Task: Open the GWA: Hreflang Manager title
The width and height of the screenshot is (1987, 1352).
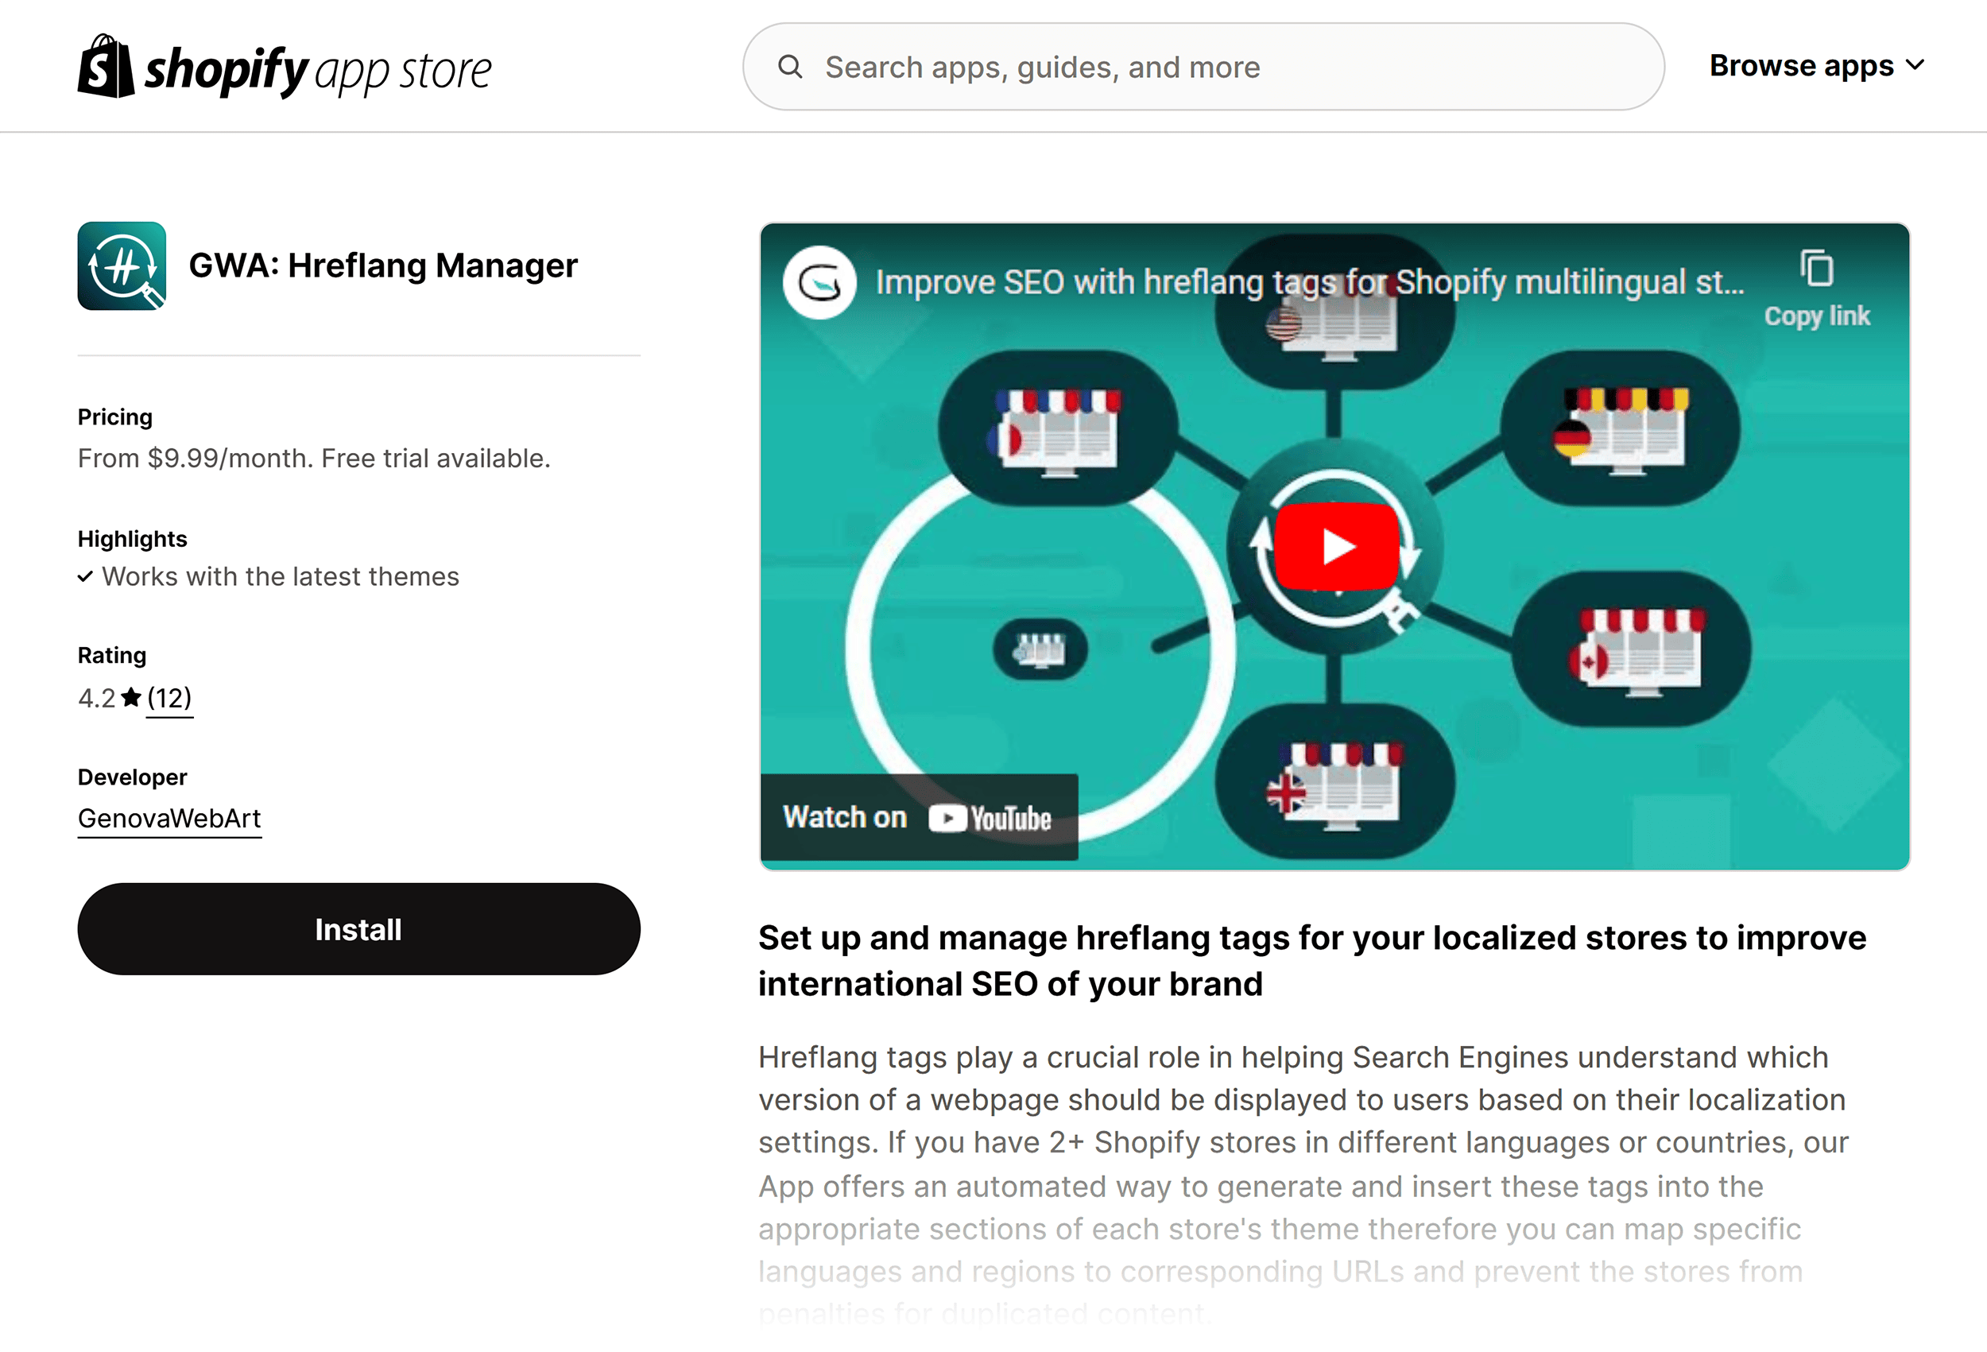Action: point(383,266)
